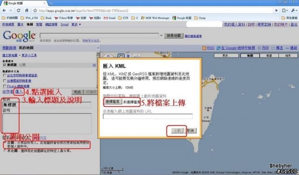Screen dimensions: 299x175
Task: Open the Gmap bookmark folder
Action: pyautogui.click(x=200, y=18)
